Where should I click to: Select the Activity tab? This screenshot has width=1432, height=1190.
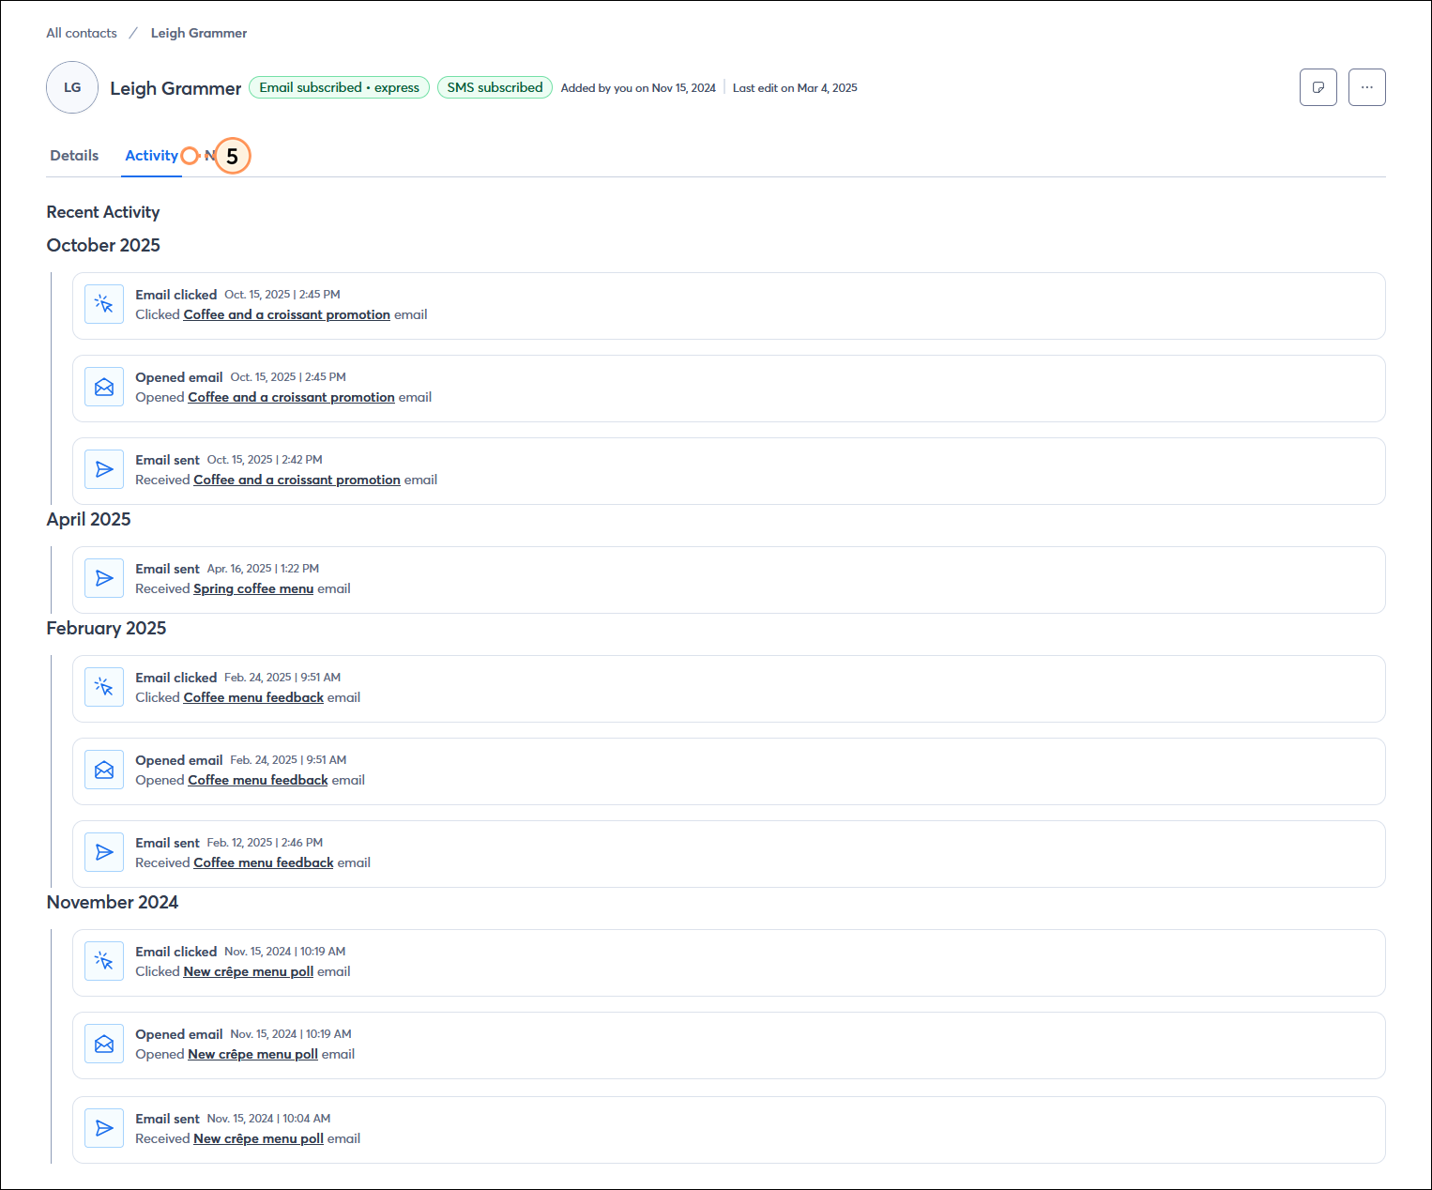coord(151,155)
